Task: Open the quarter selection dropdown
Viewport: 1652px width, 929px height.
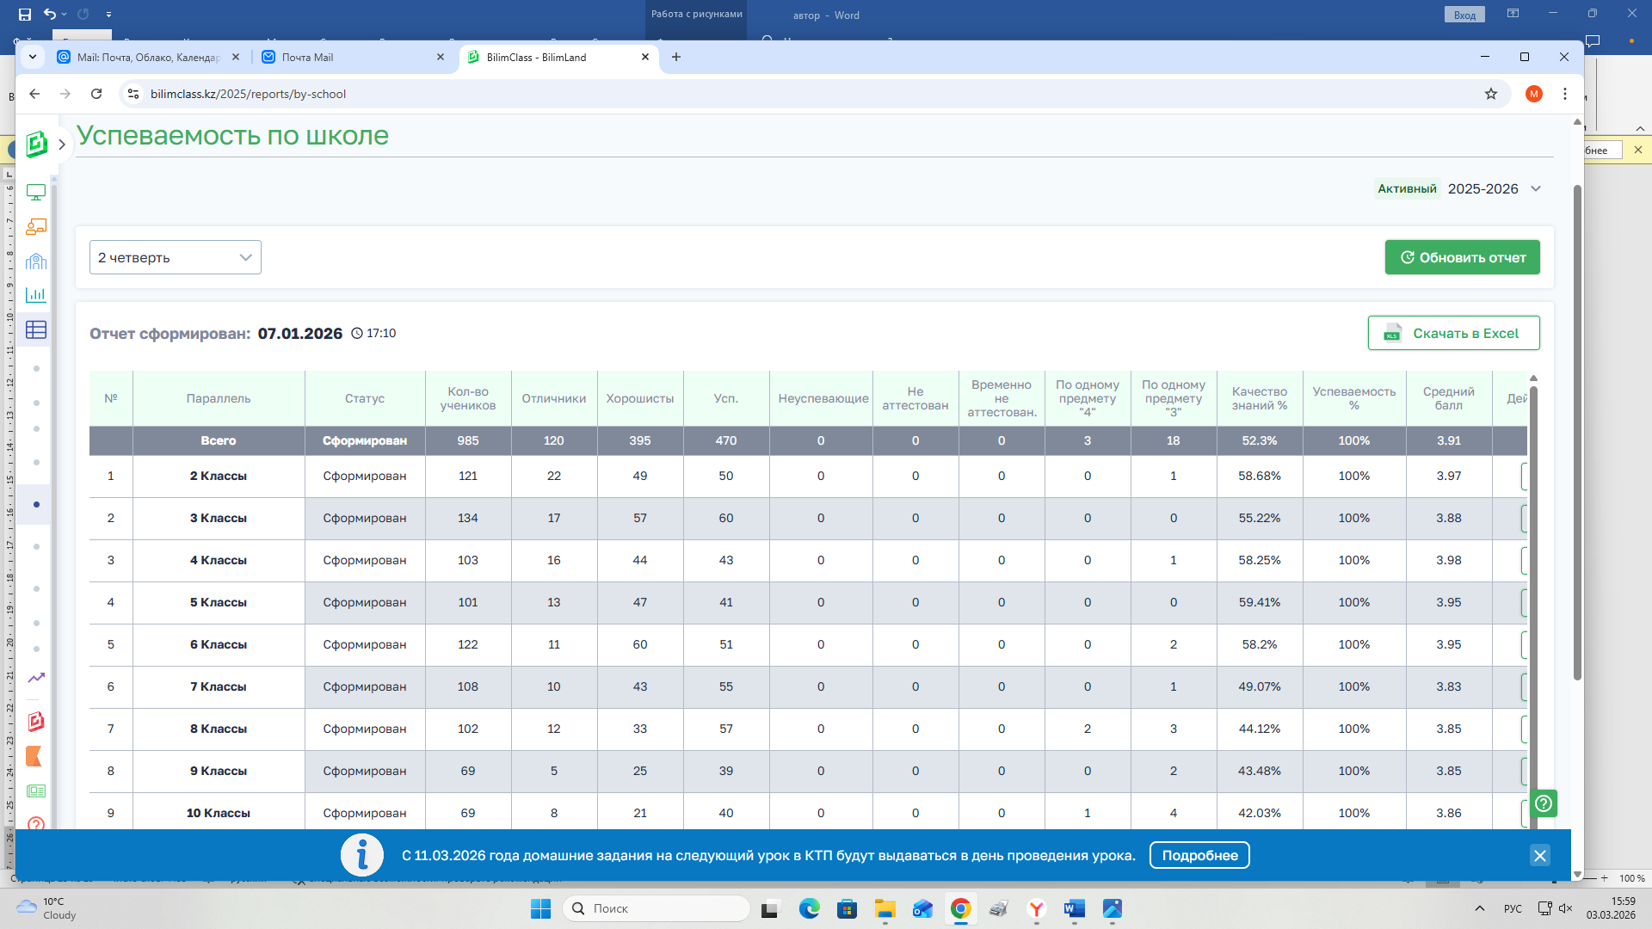Action: point(176,257)
